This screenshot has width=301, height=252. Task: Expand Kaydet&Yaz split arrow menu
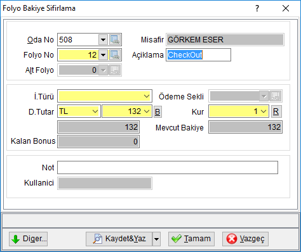(x=156, y=239)
